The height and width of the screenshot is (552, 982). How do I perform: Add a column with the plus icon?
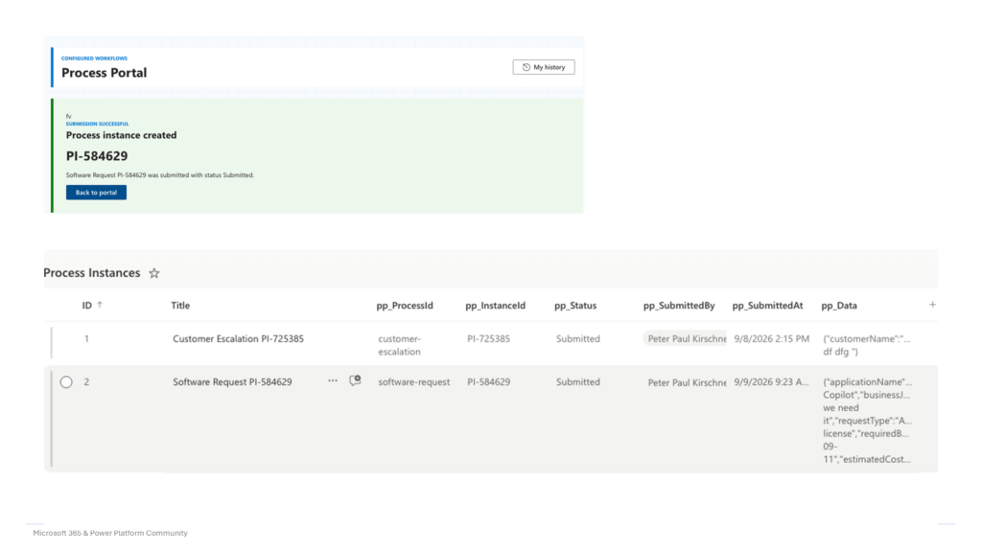[932, 304]
